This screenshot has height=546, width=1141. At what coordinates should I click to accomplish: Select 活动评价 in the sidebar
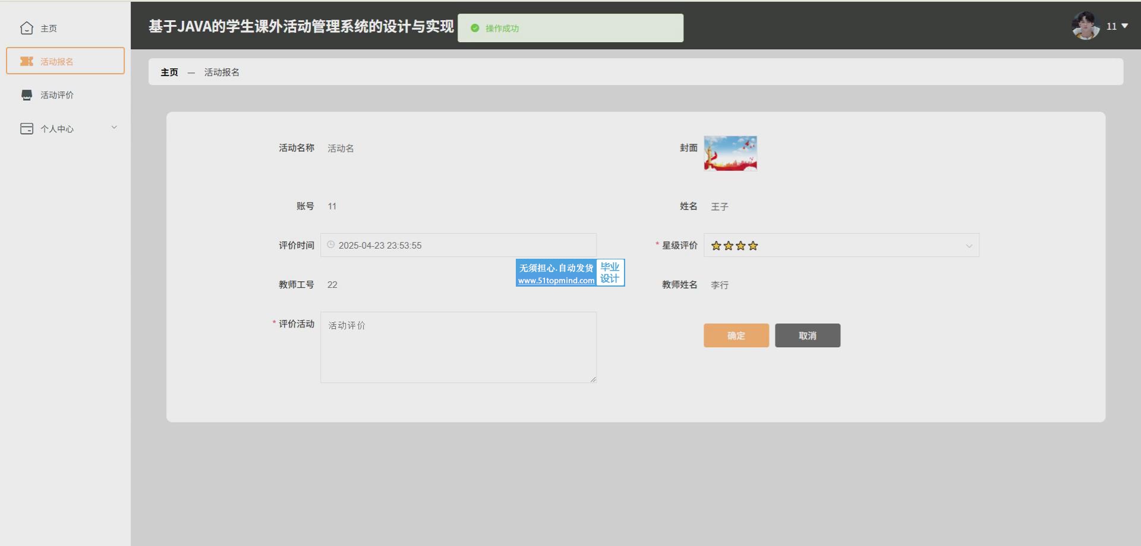point(57,95)
